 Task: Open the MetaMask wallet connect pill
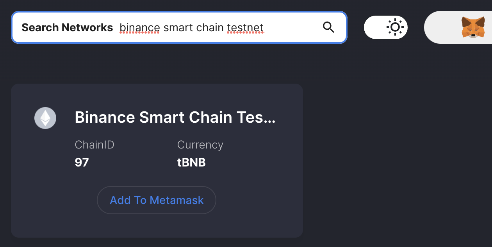pyautogui.click(x=458, y=27)
